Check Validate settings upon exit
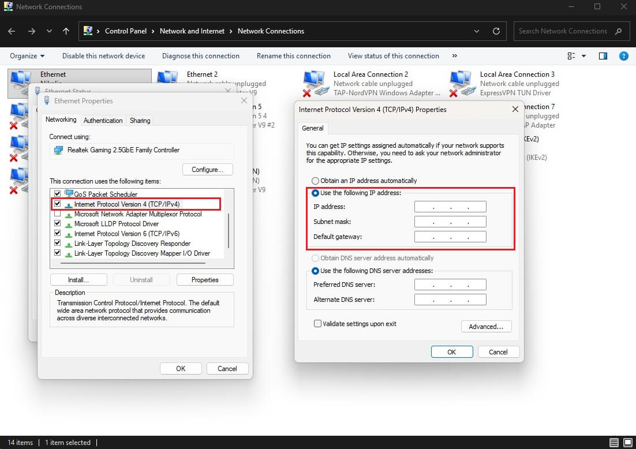 [x=317, y=323]
